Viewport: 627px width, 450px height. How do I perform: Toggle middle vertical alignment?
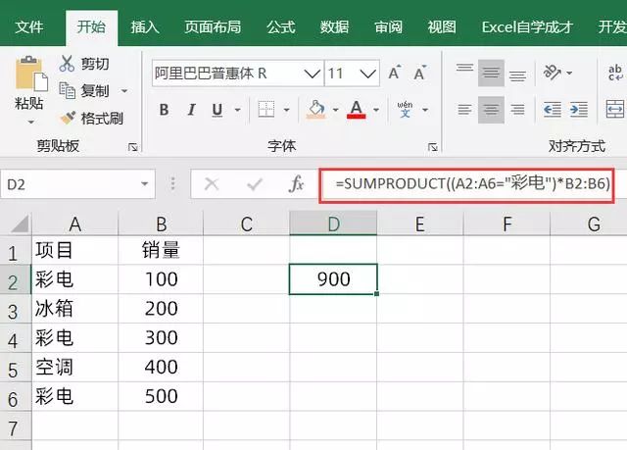[x=491, y=73]
